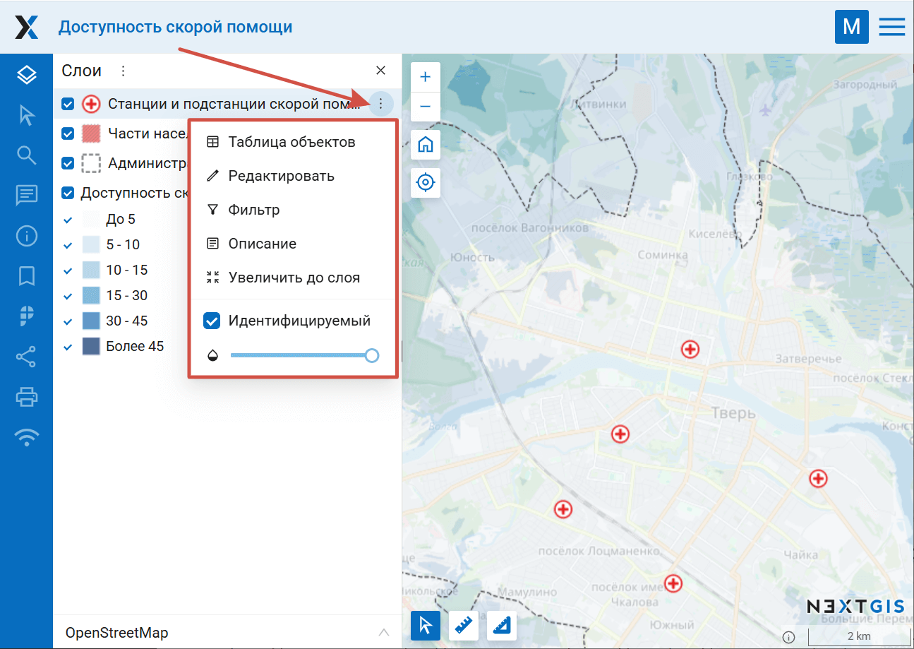The height and width of the screenshot is (649, 914).
Task: Select the ruler measurement tool
Action: pyautogui.click(x=463, y=625)
